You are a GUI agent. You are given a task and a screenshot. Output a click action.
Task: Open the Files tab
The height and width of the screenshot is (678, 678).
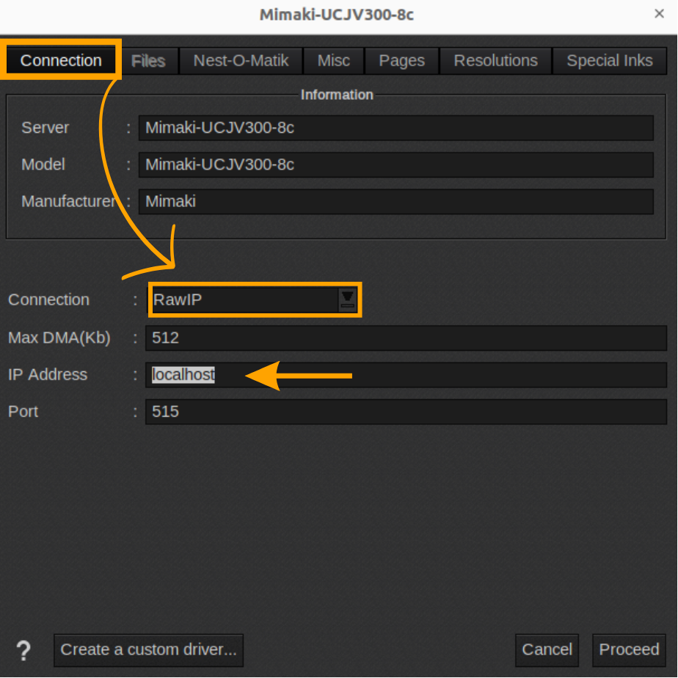(x=148, y=61)
